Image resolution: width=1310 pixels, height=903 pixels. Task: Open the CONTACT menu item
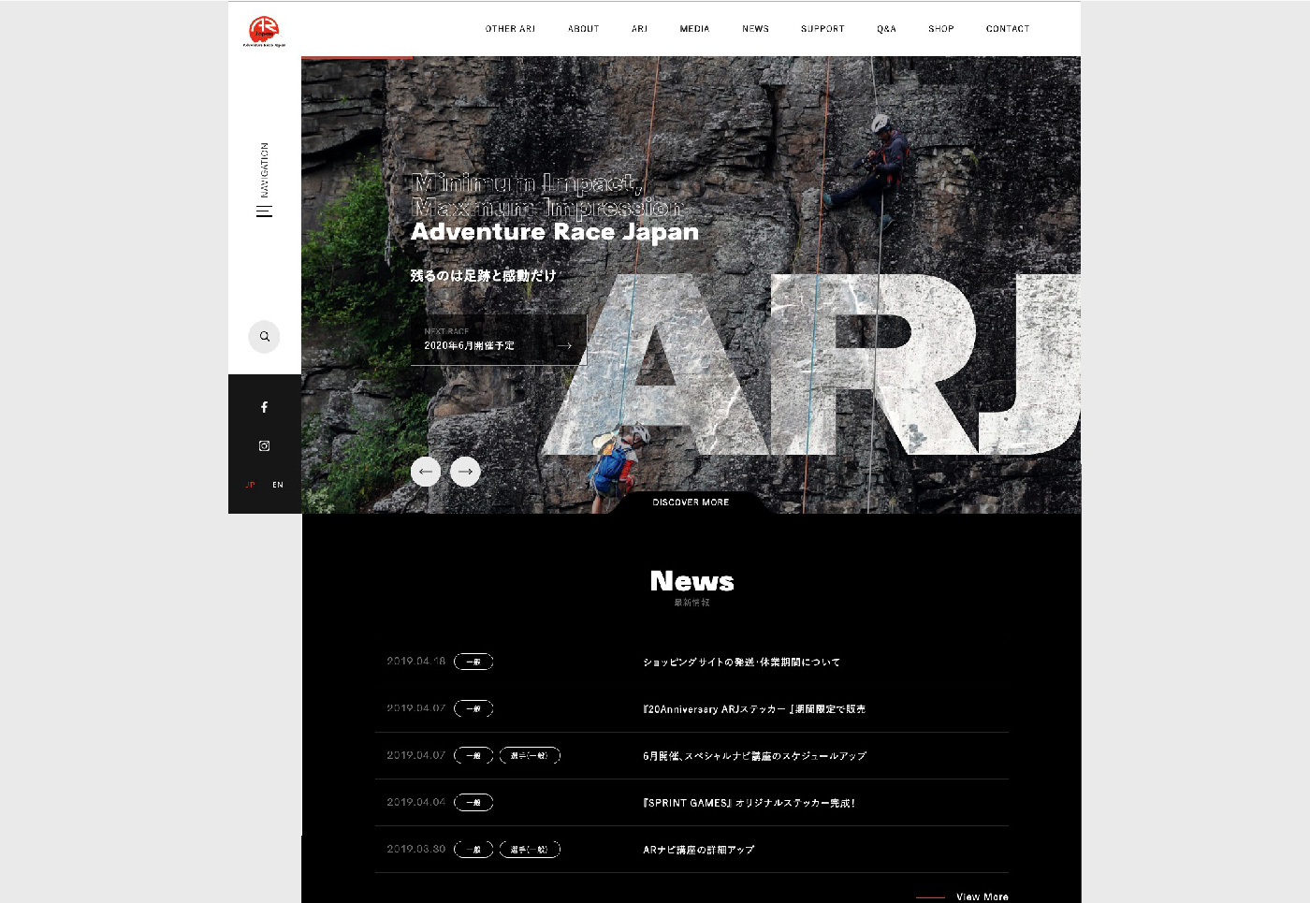tap(1008, 29)
